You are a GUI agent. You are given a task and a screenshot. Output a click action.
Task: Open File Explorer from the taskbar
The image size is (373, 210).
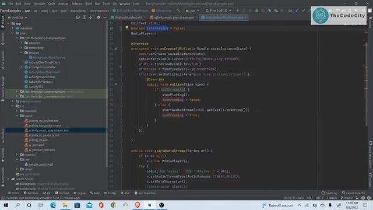point(65,205)
